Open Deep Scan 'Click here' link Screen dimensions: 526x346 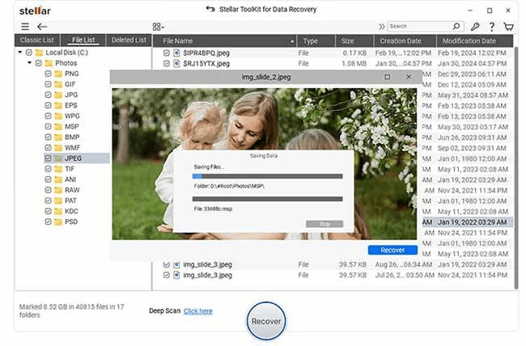tap(198, 310)
